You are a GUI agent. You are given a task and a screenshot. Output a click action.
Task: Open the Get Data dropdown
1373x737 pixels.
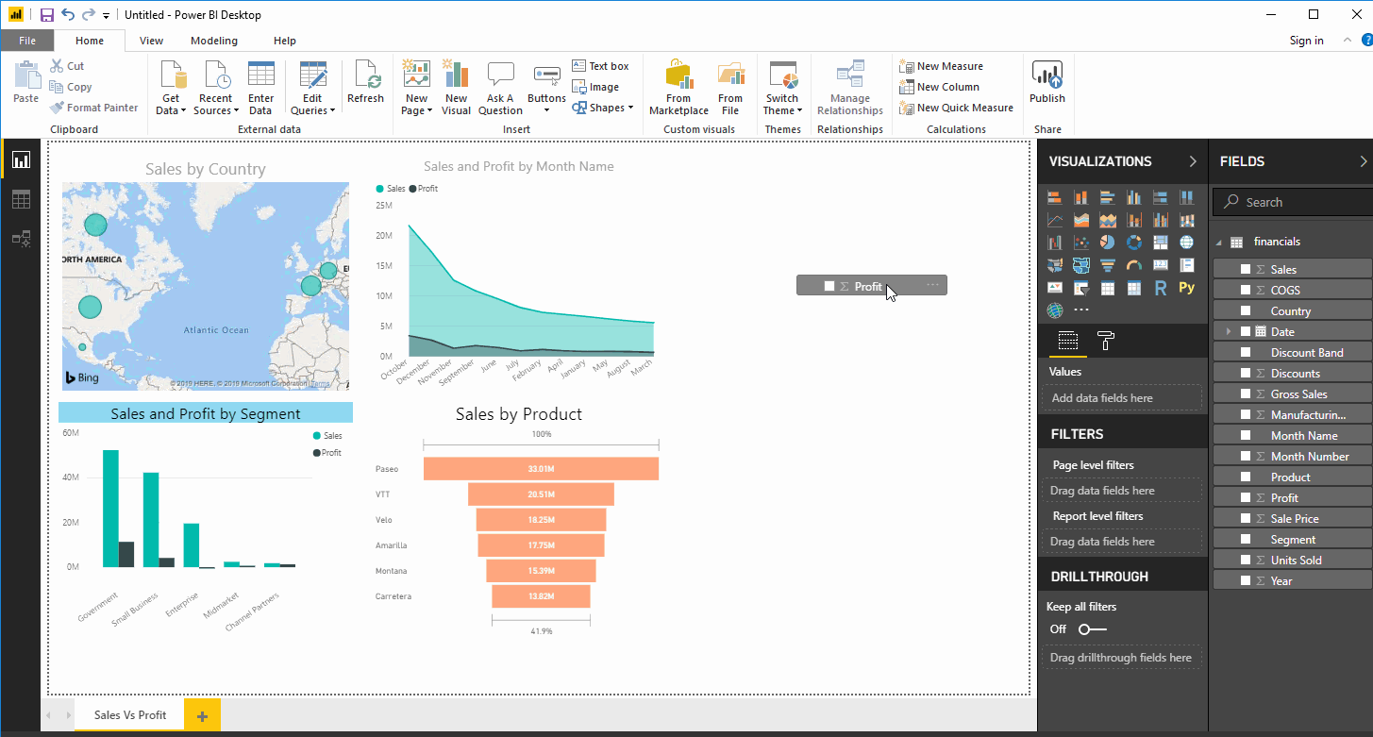tap(171, 88)
